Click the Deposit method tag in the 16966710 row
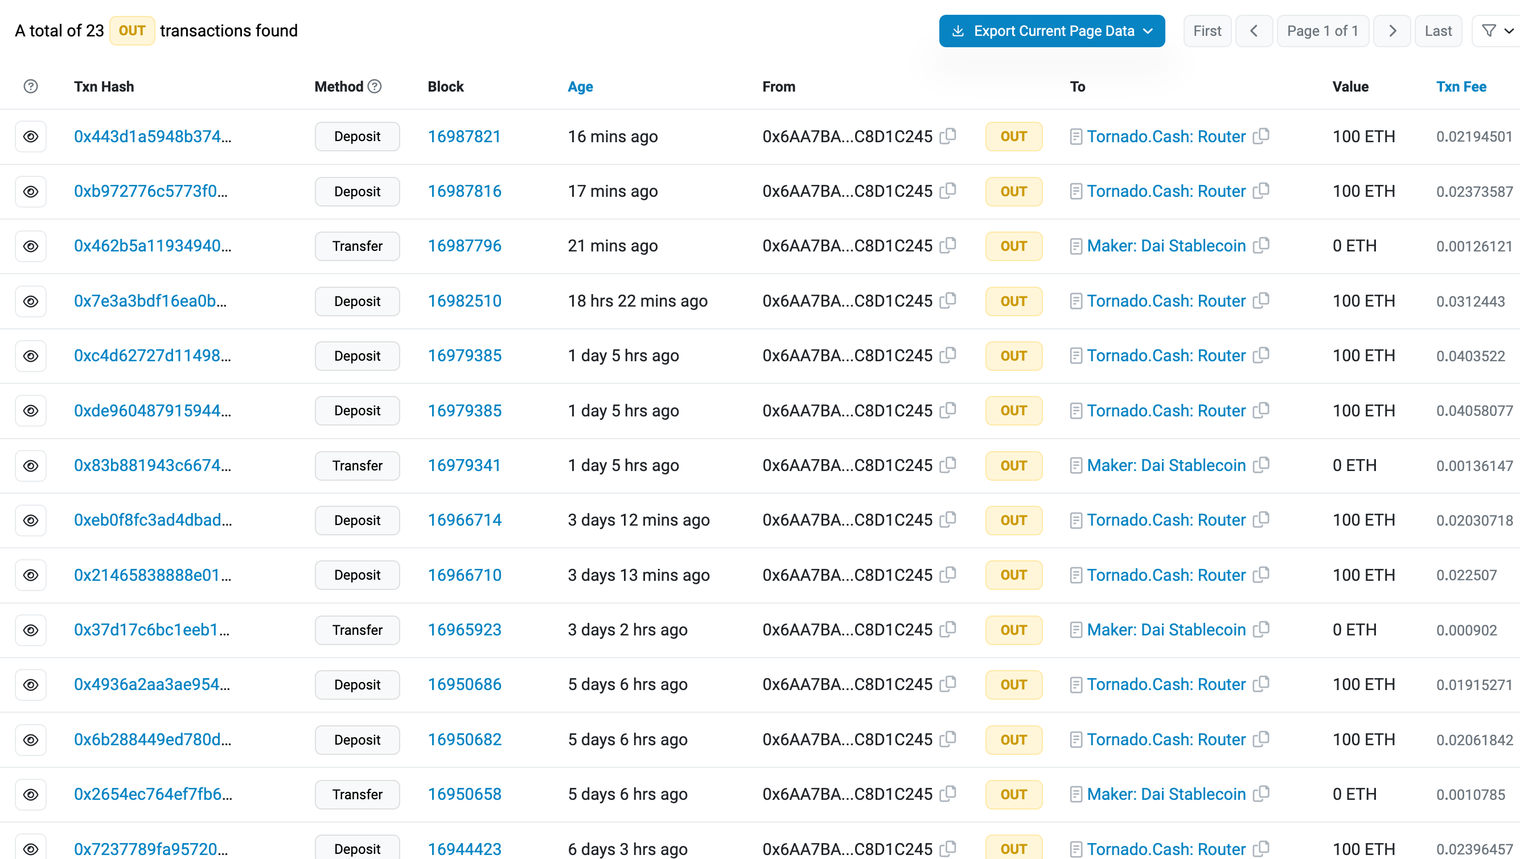This screenshot has width=1520, height=859. tap(356, 575)
